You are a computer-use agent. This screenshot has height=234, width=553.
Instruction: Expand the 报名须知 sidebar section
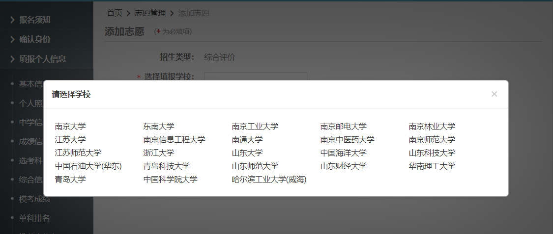(34, 20)
